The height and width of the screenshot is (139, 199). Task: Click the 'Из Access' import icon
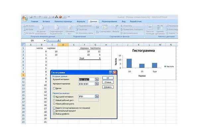[x=25, y=26]
